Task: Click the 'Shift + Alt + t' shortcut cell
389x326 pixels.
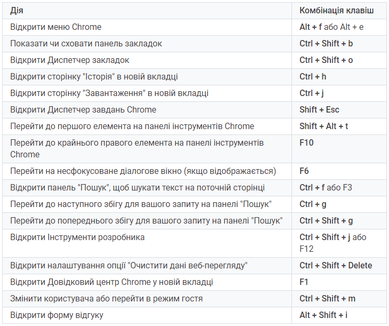Action: (339, 126)
